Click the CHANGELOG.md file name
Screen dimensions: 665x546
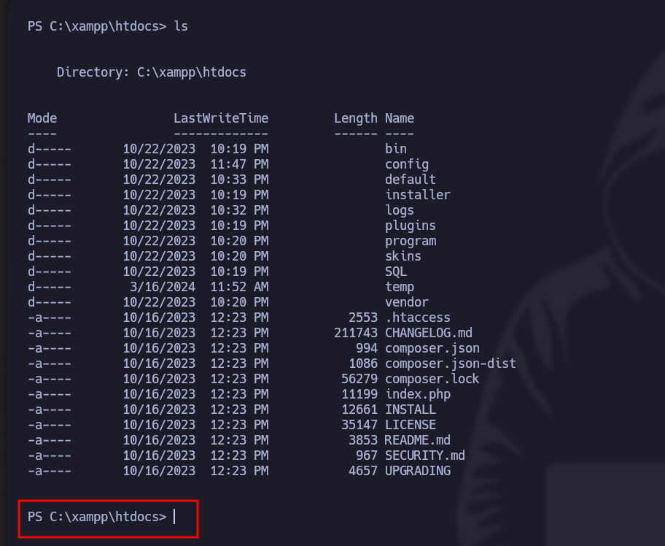(x=429, y=333)
